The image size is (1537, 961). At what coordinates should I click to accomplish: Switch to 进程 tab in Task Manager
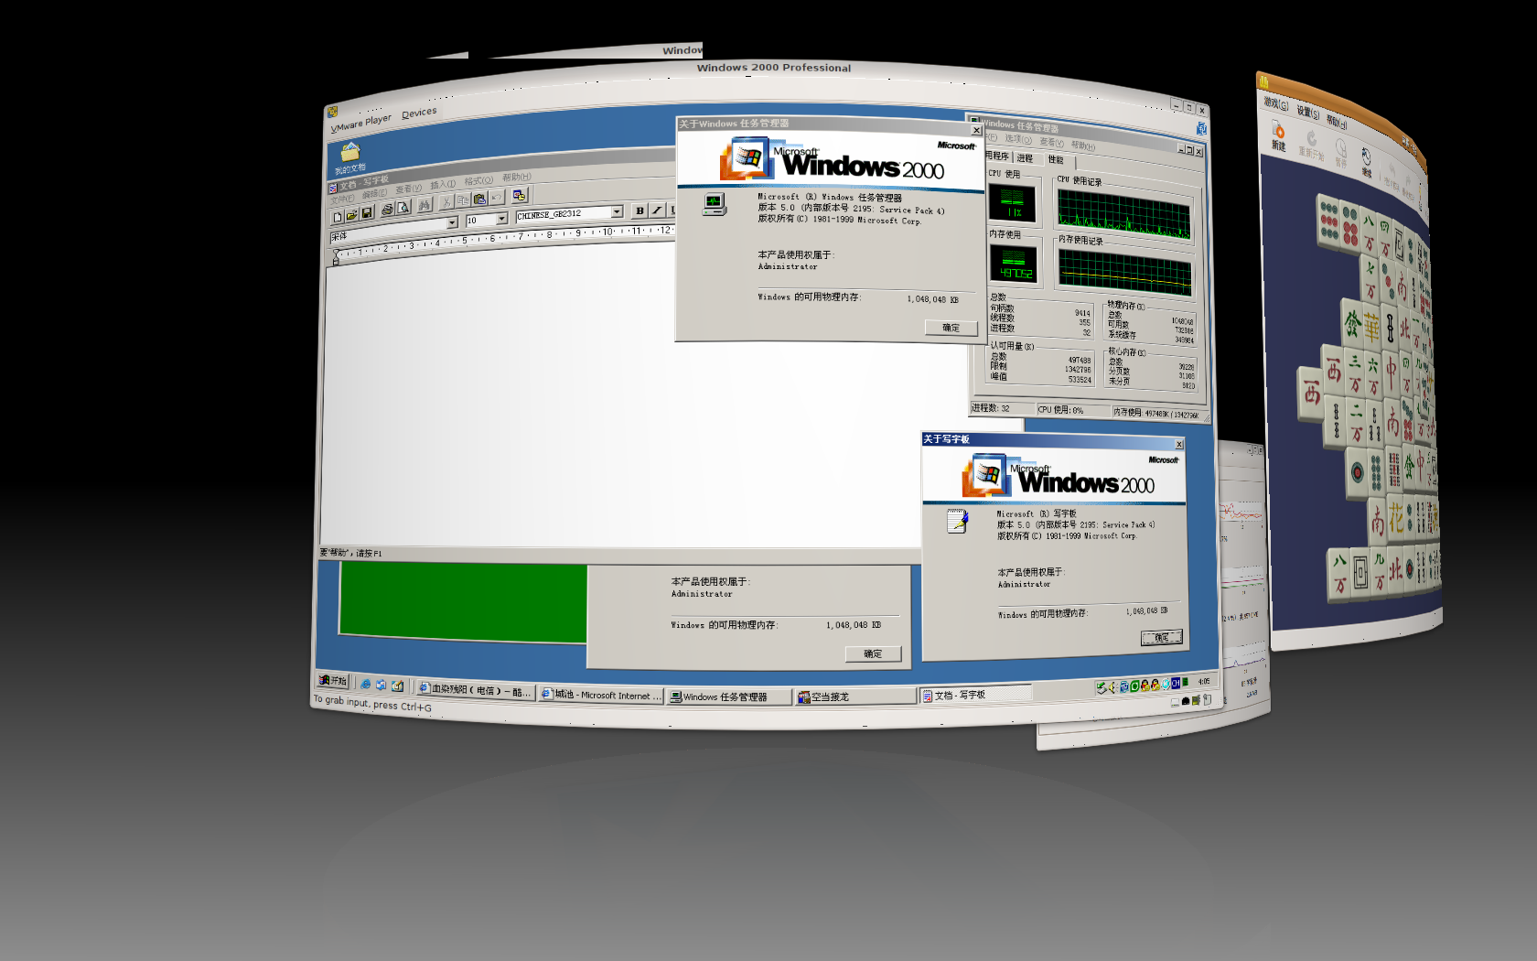(1025, 158)
